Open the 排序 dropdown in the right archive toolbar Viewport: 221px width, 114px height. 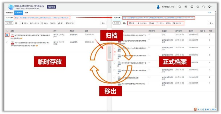[x=161, y=23]
